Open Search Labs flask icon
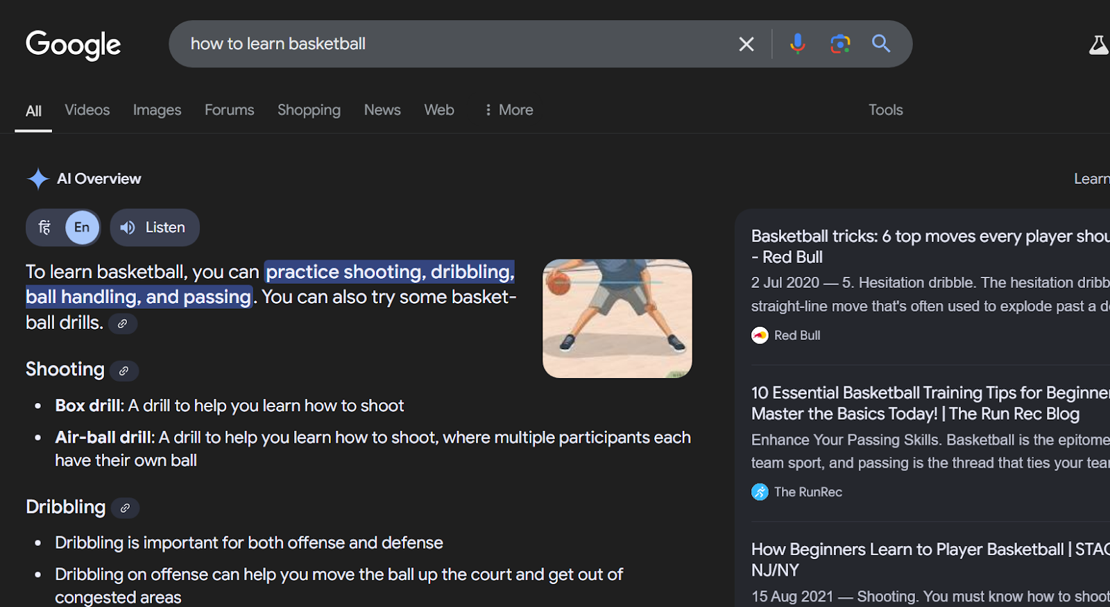Image resolution: width=1110 pixels, height=607 pixels. point(1098,45)
